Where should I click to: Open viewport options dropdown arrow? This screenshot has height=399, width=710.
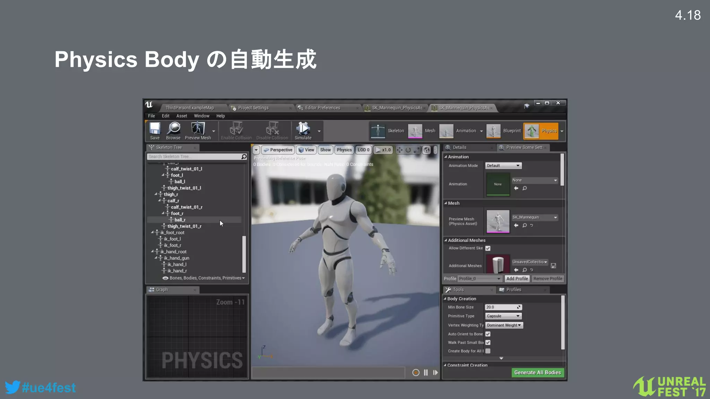pyautogui.click(x=256, y=150)
